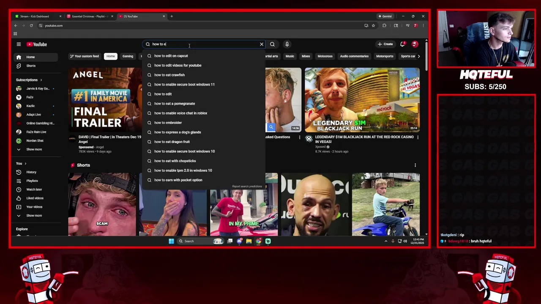541x304 pixels.
Task: Switch to the Essential Christmas Playlist tab
Action: pos(89,16)
